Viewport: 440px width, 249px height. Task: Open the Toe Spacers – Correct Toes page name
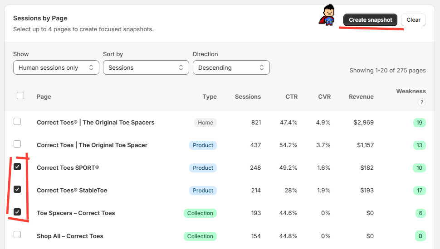pos(76,213)
